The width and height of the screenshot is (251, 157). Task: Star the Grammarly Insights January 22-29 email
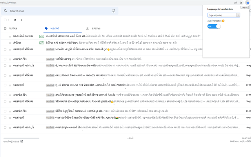(10, 66)
